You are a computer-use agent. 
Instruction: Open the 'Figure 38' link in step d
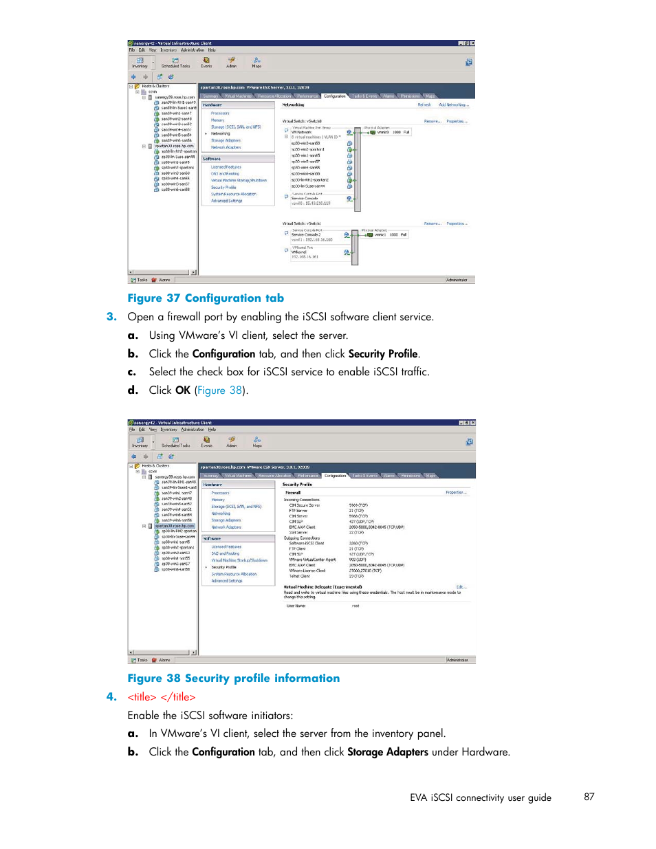coord(220,390)
